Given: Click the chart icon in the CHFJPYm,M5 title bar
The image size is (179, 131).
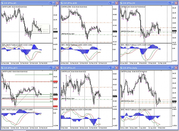Looking at the screenshot, I should click(2, 3).
